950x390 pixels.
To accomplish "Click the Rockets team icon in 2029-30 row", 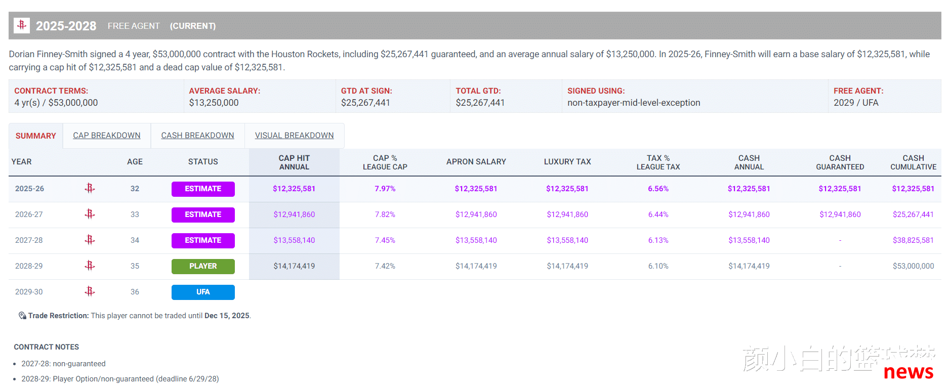I will [x=90, y=292].
